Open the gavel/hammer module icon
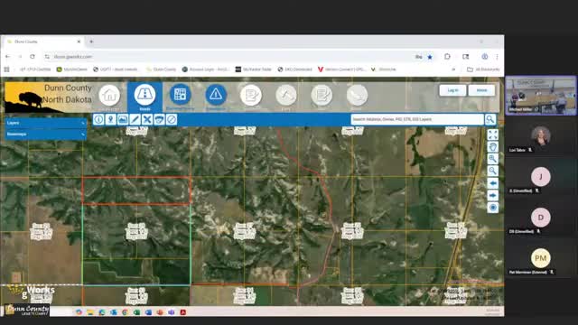Image resolution: width=578 pixels, height=325 pixels. [286, 95]
